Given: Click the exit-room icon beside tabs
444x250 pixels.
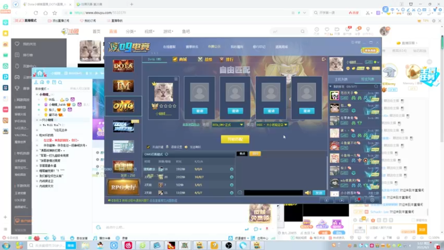Looking at the screenshot, I should pos(324,59).
